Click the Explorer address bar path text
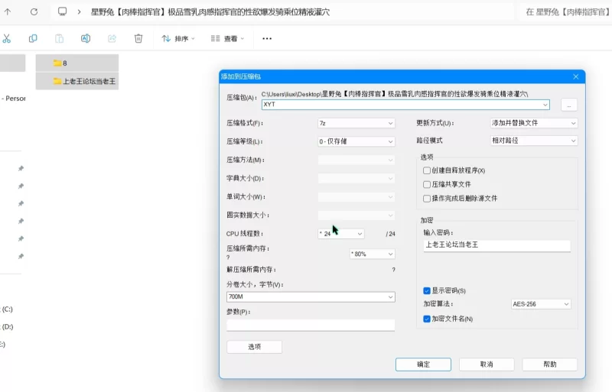 pyautogui.click(x=210, y=12)
